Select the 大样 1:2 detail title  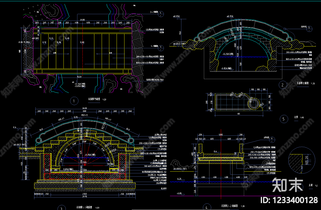pos(313,185)
